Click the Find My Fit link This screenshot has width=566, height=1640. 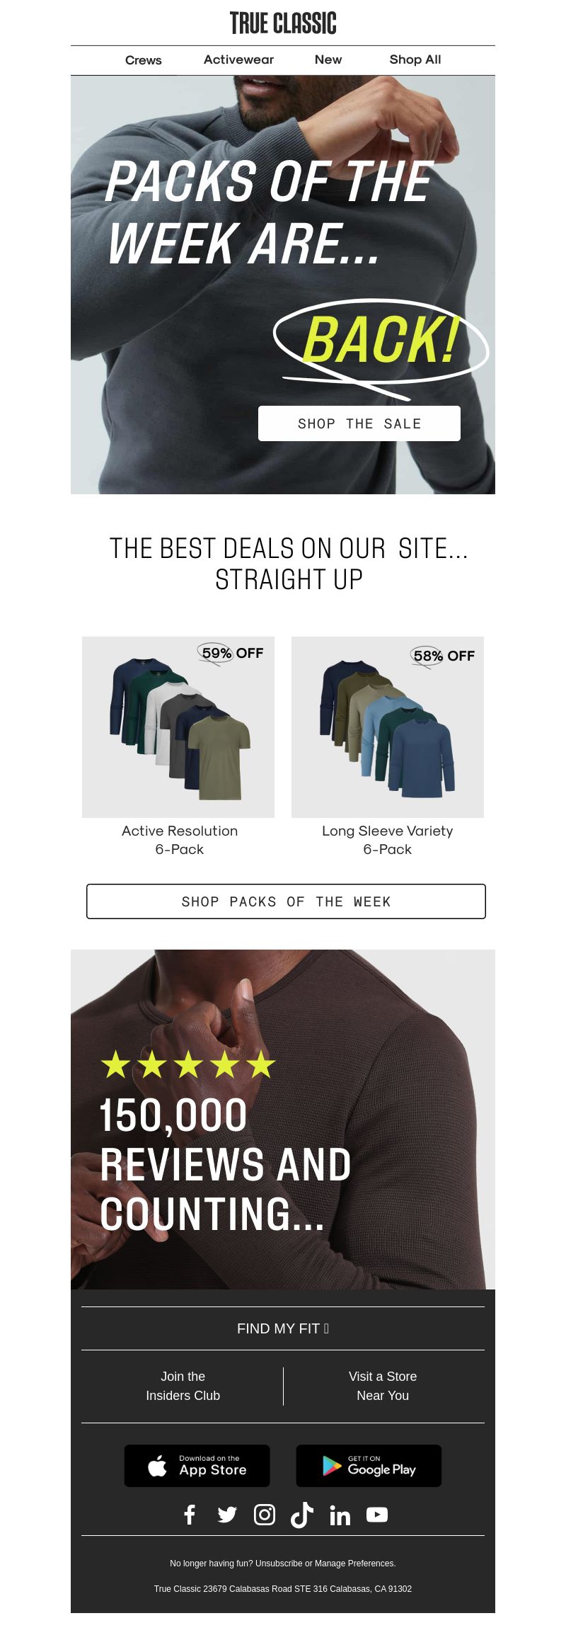tap(283, 1328)
